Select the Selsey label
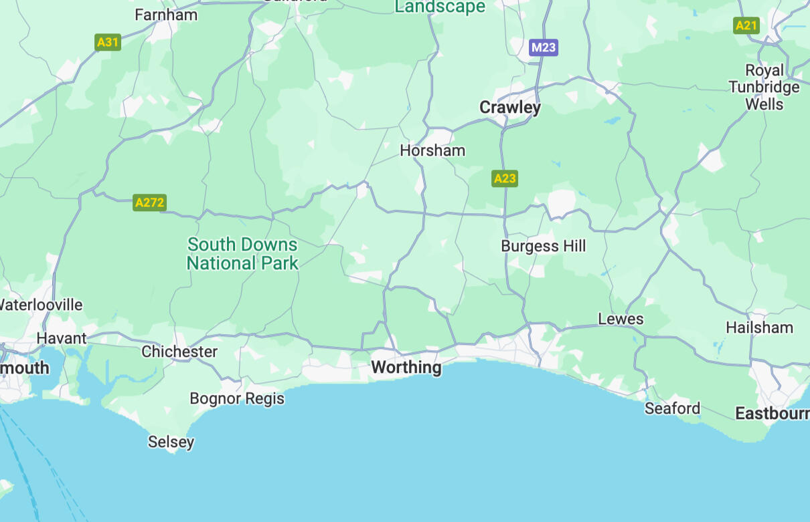 [x=171, y=442]
